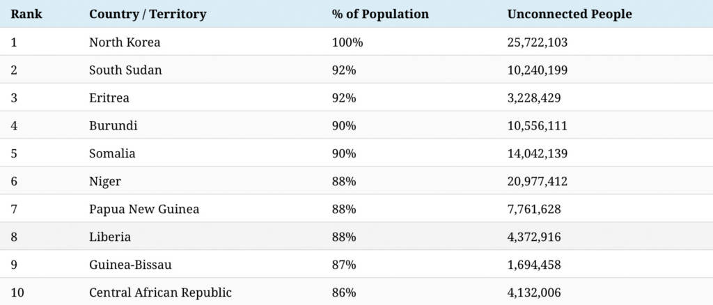This screenshot has height=305, width=713.
Task: Select the South Sudan country cell
Action: click(125, 70)
